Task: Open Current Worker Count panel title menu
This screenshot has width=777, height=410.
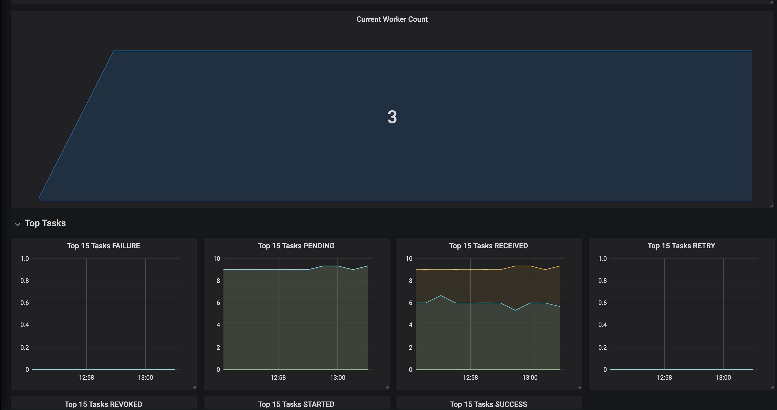Action: (x=392, y=19)
